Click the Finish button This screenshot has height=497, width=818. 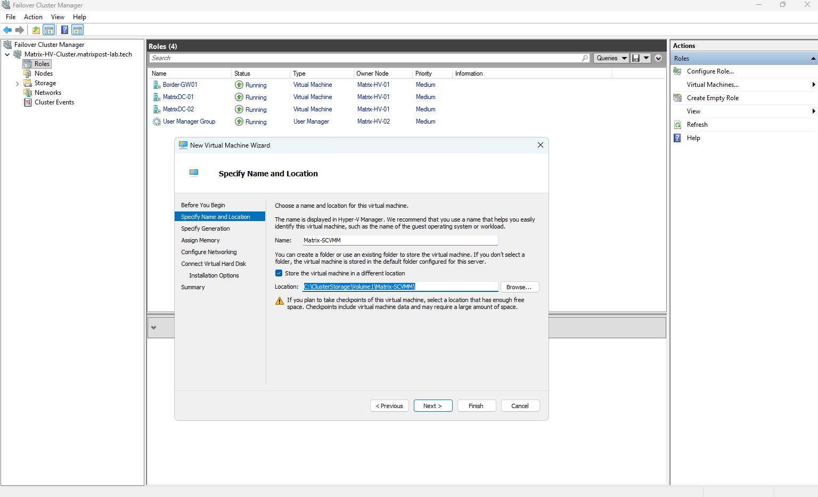point(477,406)
